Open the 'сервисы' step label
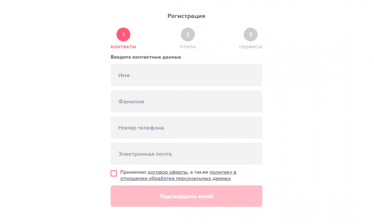374x224 pixels. click(251, 47)
